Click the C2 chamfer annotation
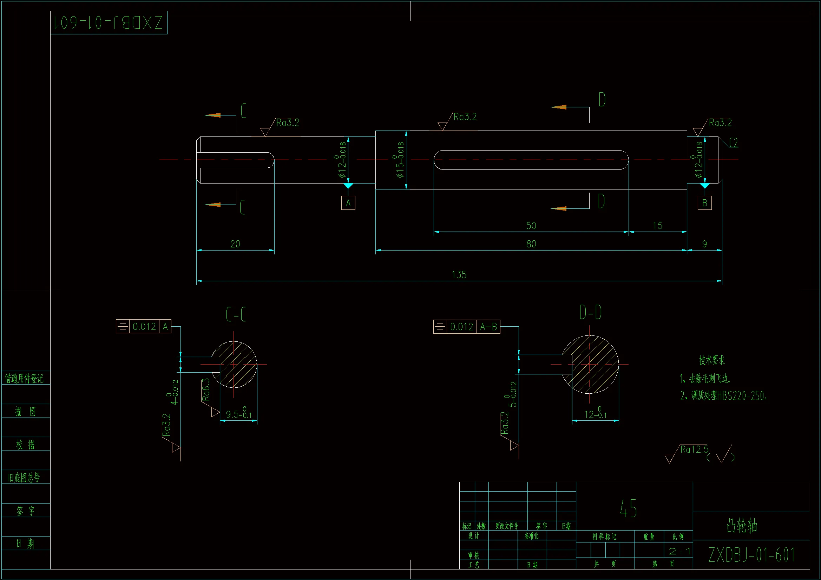Screen dimensions: 821x580 click(734, 143)
